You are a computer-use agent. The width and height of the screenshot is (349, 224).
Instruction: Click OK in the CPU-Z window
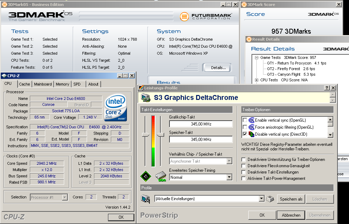[x=121, y=217]
